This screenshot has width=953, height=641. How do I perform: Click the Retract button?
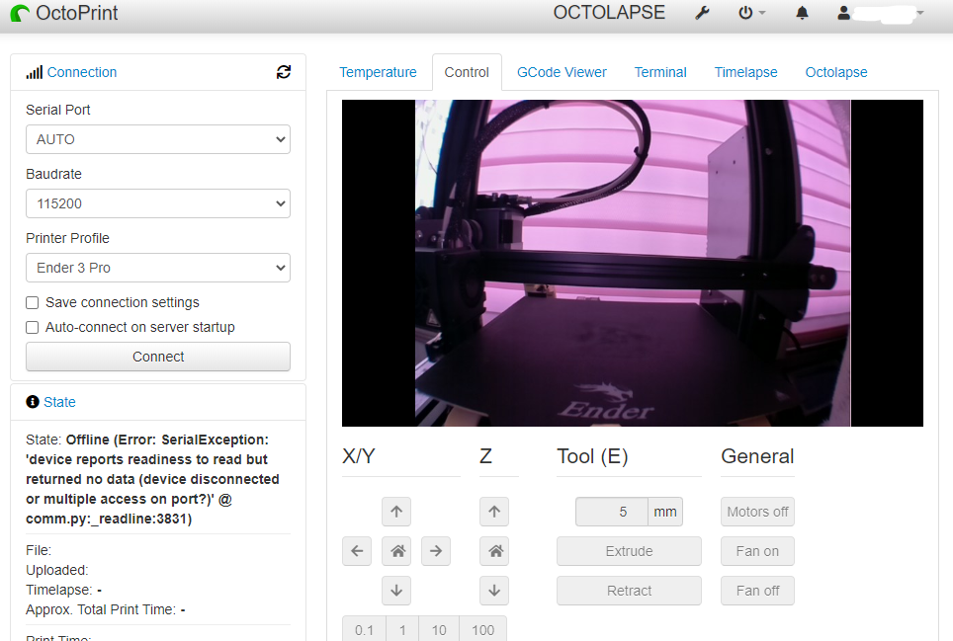pos(629,591)
